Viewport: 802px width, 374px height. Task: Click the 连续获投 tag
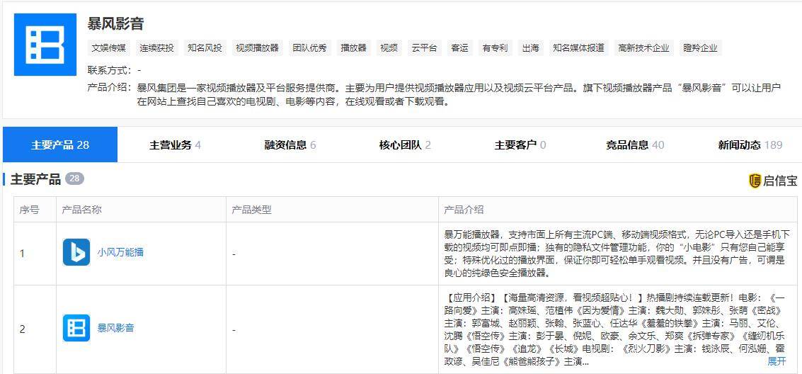[x=156, y=48]
